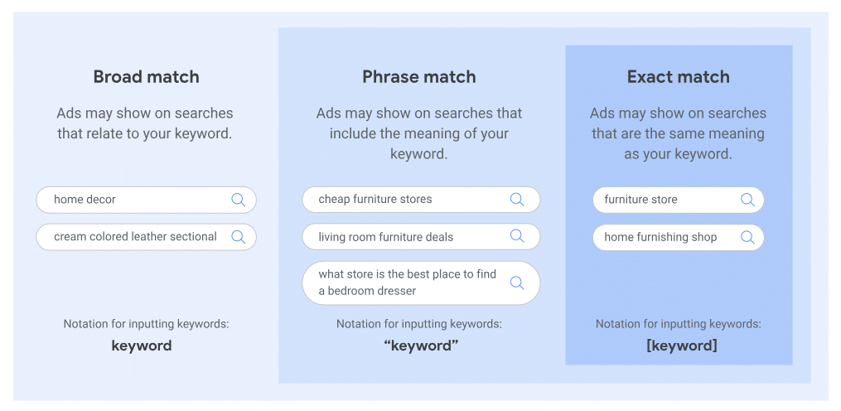The height and width of the screenshot is (411, 841).
Task: Click the "Exact match" heading
Action: tap(679, 77)
